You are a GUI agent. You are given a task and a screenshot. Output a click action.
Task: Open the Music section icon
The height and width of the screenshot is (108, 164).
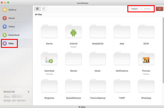tap(5, 18)
